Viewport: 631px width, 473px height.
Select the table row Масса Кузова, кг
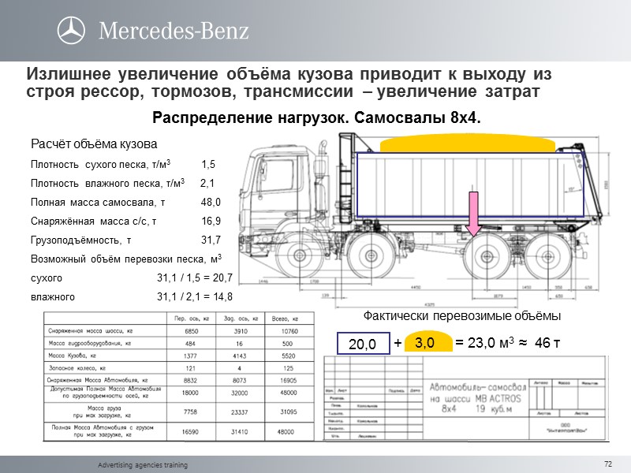[x=118, y=354]
